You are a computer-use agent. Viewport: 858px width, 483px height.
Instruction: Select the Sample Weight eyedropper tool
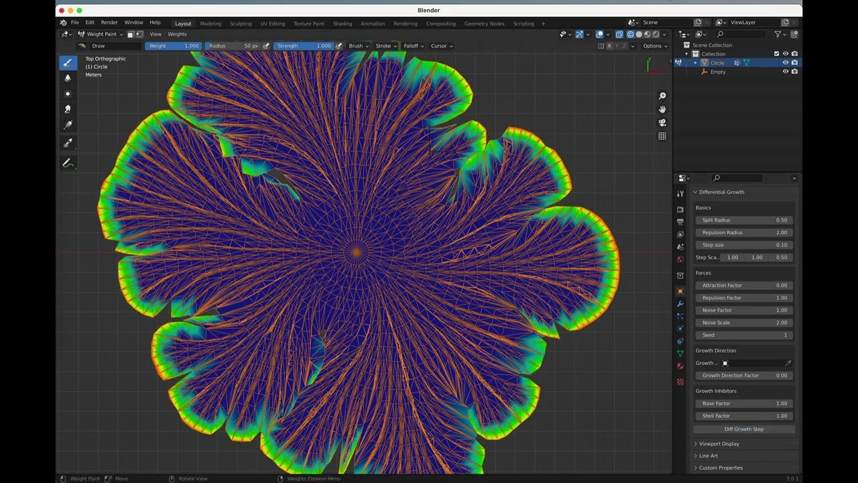pos(68,143)
